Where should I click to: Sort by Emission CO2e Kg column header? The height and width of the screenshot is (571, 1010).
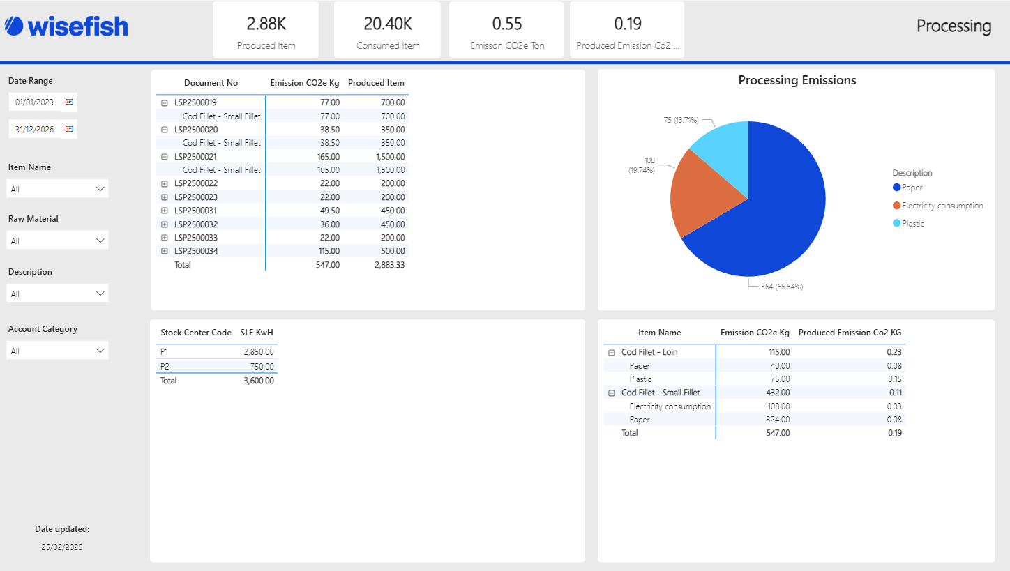[x=305, y=83]
